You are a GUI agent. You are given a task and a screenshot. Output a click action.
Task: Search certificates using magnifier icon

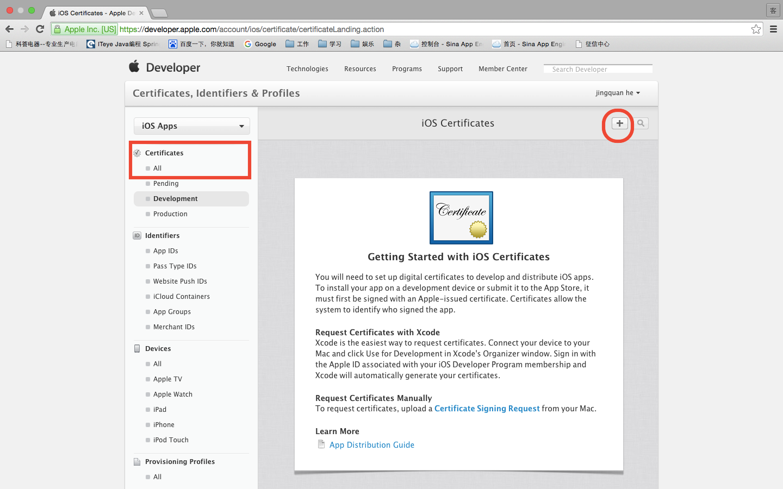click(641, 123)
